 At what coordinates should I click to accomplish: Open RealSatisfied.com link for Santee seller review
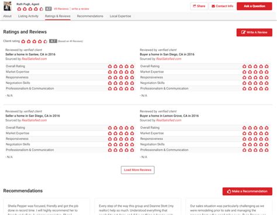tap(34, 59)
